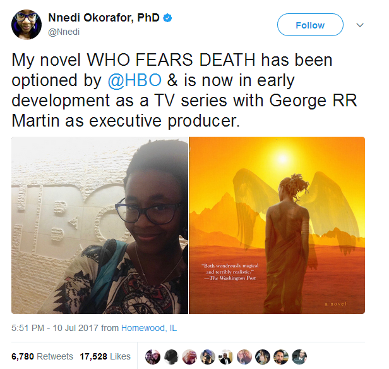
Task: Click the eighth liker avatar with beard
Action: pyautogui.click(x=281, y=357)
